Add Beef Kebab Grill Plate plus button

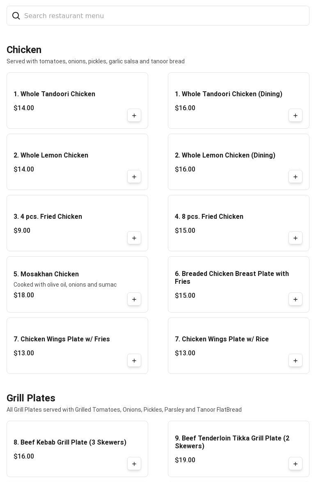pyautogui.click(x=134, y=463)
